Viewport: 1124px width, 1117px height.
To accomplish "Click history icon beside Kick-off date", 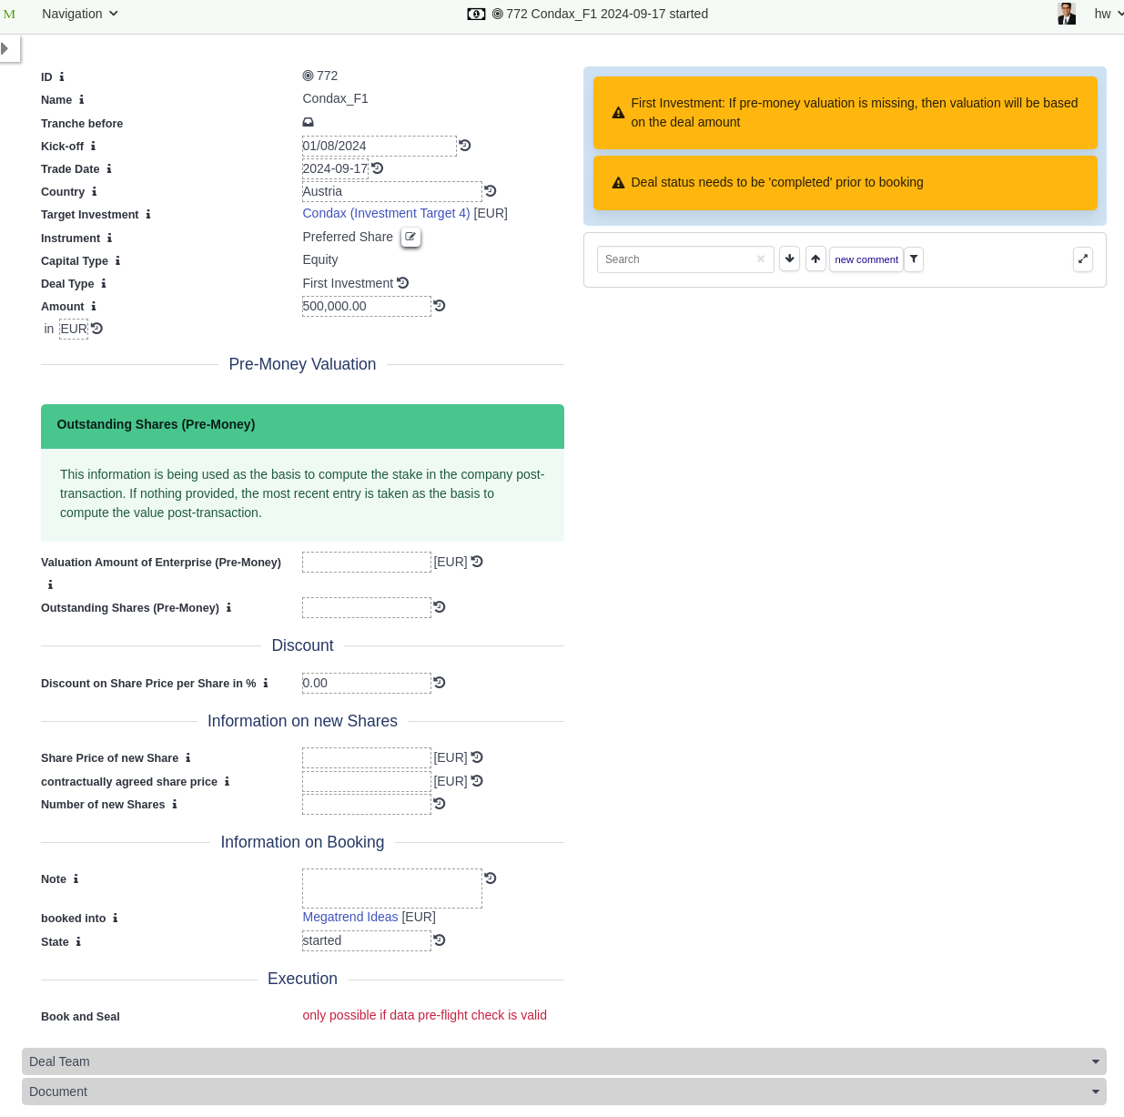I will [x=465, y=146].
